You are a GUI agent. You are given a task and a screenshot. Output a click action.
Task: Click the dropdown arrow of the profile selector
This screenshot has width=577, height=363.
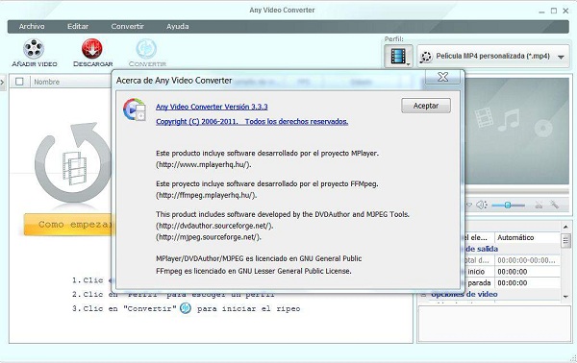[x=562, y=57]
